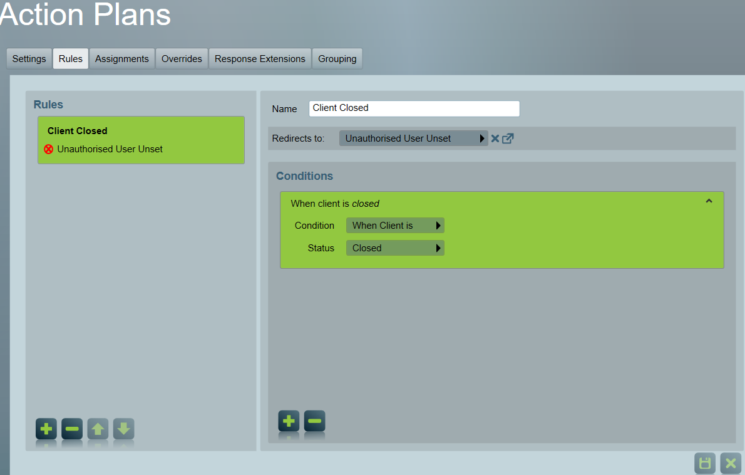Select the Client Closed rule title
The width and height of the screenshot is (745, 475).
[78, 131]
